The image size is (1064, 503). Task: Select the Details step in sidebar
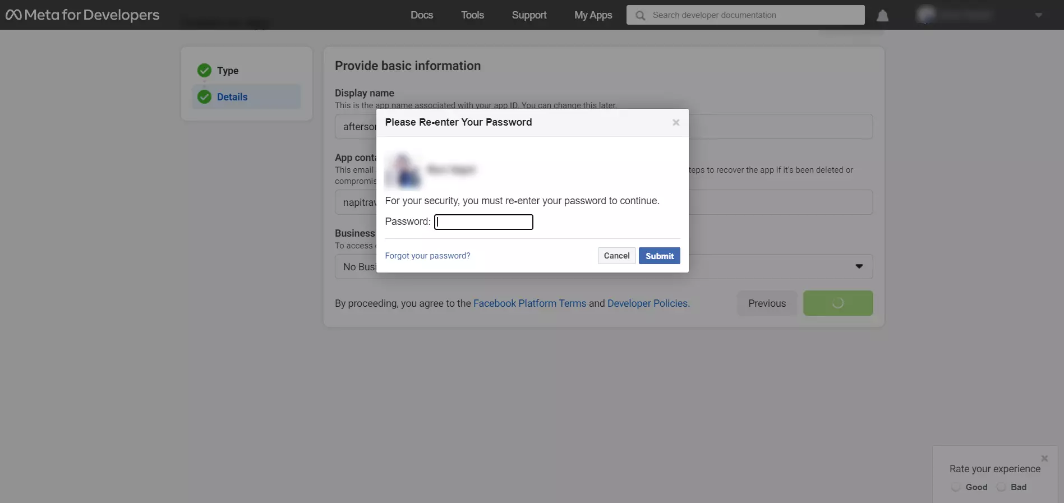click(246, 96)
